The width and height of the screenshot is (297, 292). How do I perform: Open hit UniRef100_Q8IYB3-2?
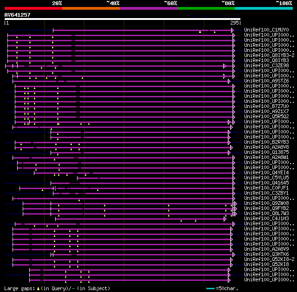click(269, 56)
